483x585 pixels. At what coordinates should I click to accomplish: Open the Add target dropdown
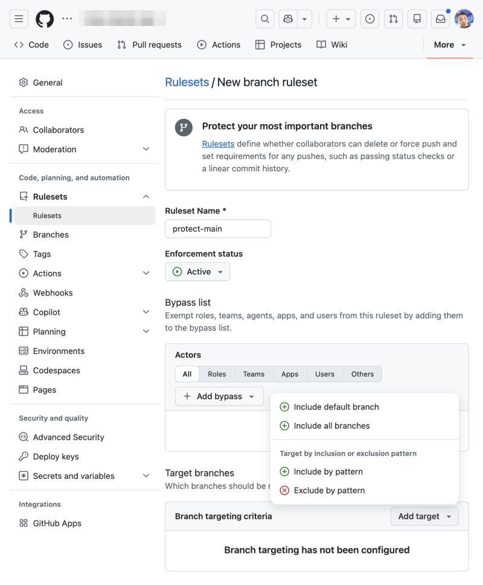click(424, 516)
